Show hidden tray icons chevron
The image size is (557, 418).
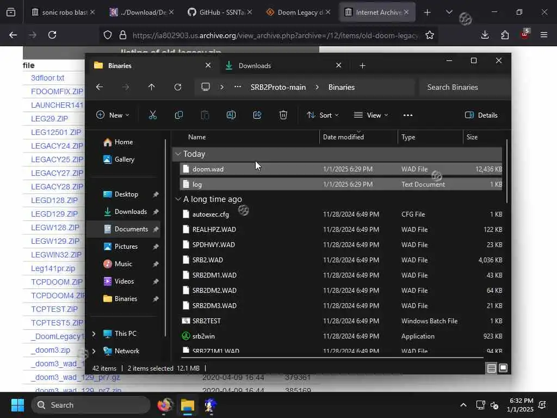pos(463,405)
